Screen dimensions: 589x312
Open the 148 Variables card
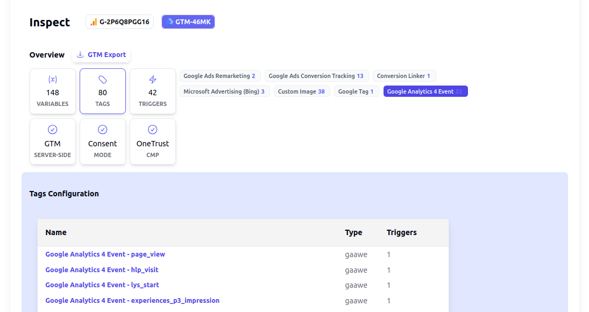click(x=53, y=91)
